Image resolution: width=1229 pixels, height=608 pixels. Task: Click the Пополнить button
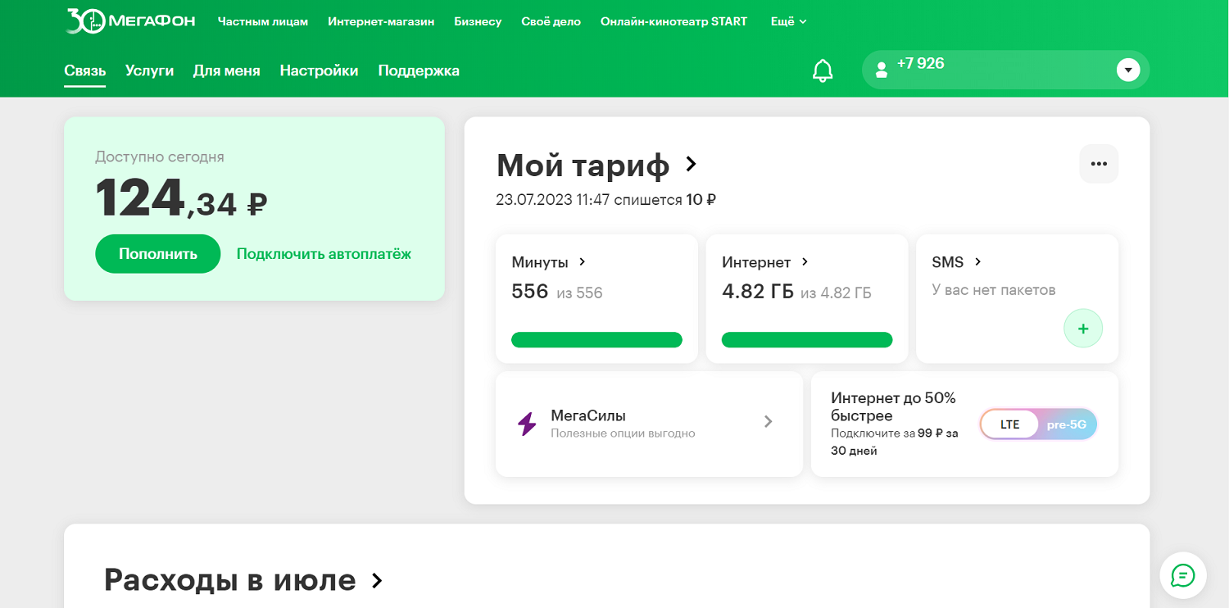[x=158, y=254]
